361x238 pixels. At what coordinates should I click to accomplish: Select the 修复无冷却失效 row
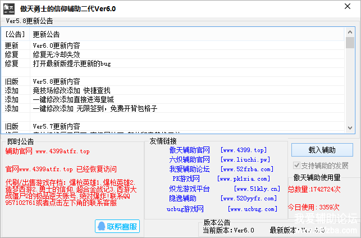coord(173,54)
